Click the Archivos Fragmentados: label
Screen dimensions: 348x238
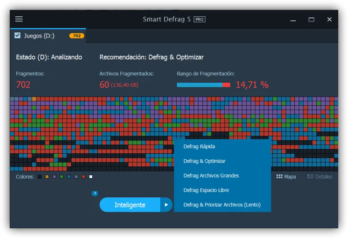point(127,74)
